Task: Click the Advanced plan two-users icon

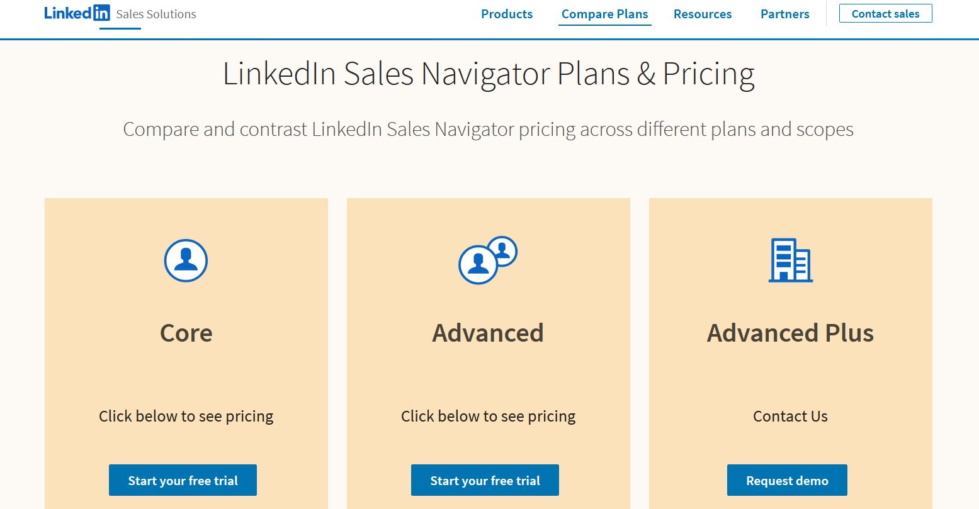Action: 487,260
